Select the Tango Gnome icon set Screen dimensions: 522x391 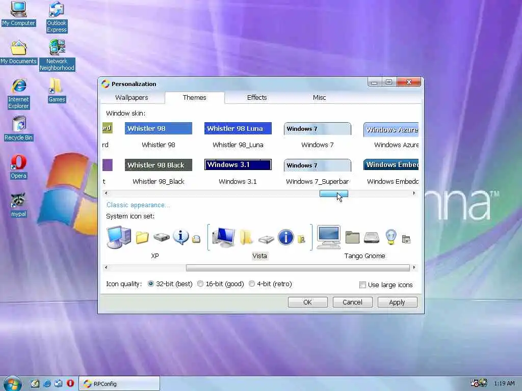point(364,242)
